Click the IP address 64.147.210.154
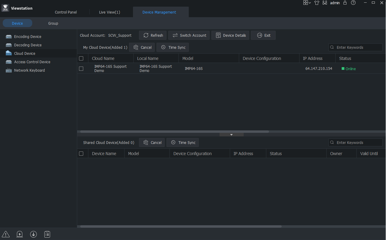The width and height of the screenshot is (386, 240). pyautogui.click(x=319, y=69)
